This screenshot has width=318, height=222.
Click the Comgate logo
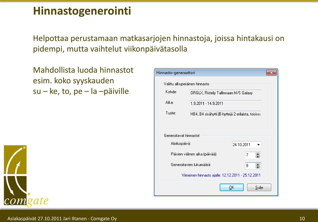pos(26,176)
